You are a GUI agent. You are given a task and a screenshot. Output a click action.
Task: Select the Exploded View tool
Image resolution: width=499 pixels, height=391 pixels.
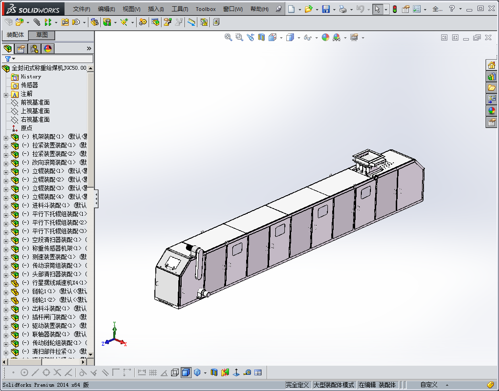click(168, 22)
